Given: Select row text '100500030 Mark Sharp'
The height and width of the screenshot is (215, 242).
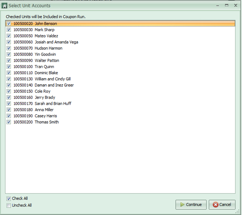Looking at the screenshot, I should pyautogui.click(x=34, y=30).
